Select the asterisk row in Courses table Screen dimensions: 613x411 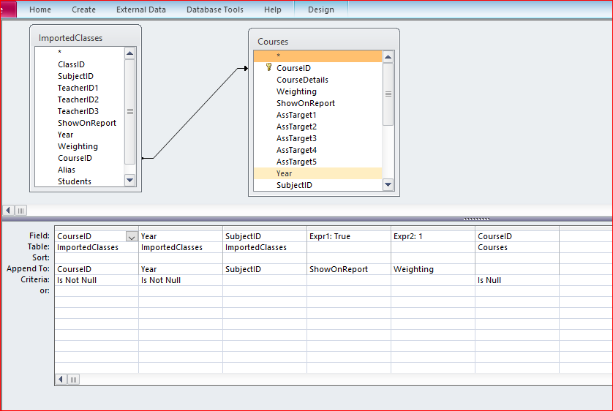[x=317, y=56]
